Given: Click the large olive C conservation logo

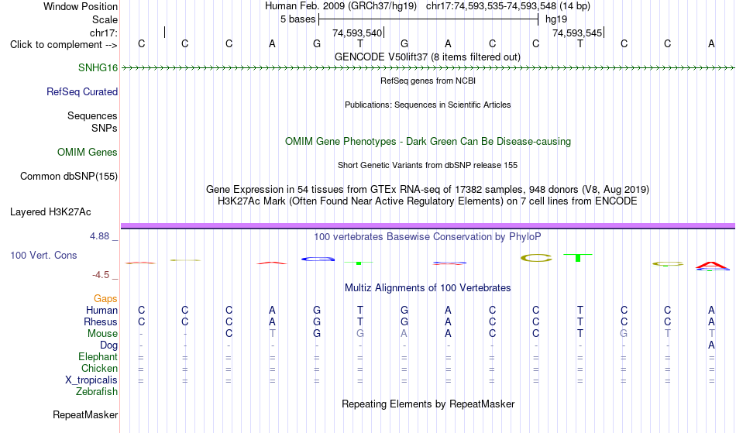Looking at the screenshot, I should click(x=536, y=257).
